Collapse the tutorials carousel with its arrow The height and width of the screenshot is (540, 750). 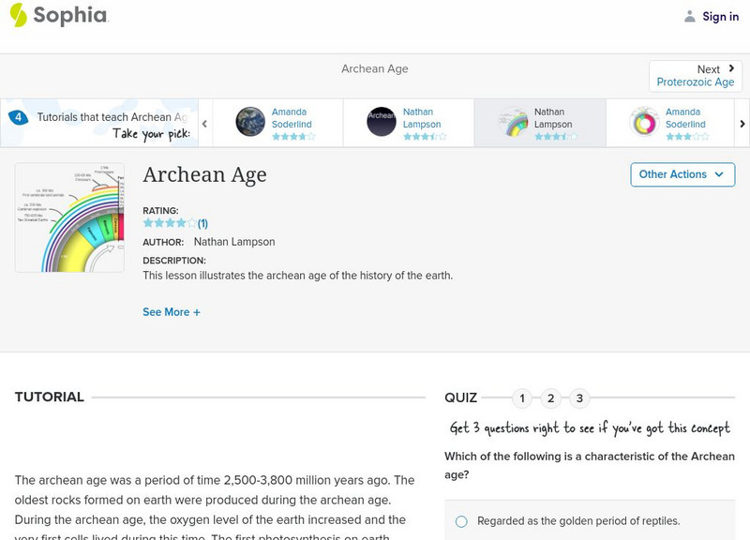(205, 121)
